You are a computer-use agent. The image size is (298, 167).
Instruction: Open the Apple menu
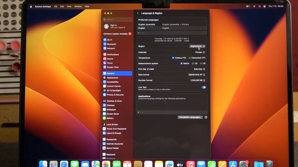tap(31, 6)
